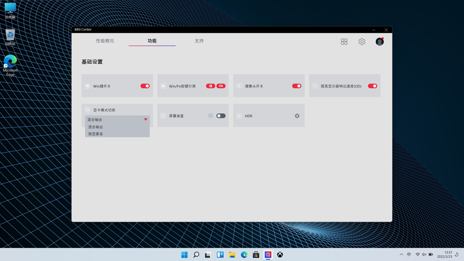Open Widgets from the taskbar
The height and width of the screenshot is (261, 464).
tap(220, 255)
